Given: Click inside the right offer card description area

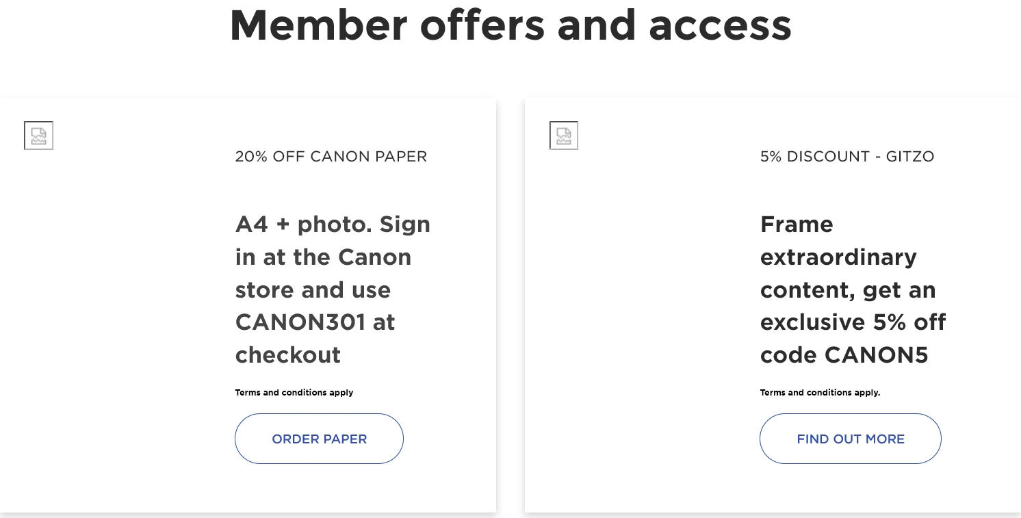Looking at the screenshot, I should [x=853, y=289].
